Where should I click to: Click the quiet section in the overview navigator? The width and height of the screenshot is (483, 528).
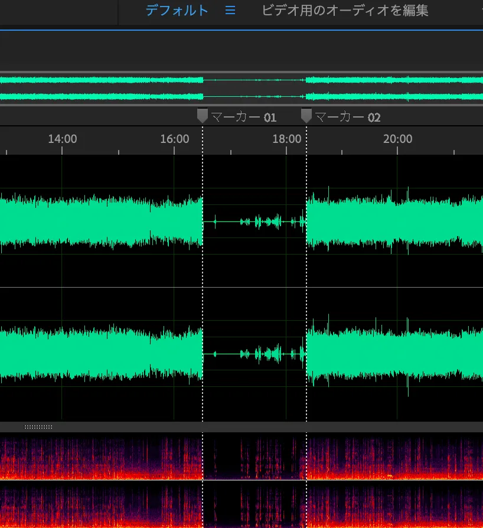coord(254,88)
